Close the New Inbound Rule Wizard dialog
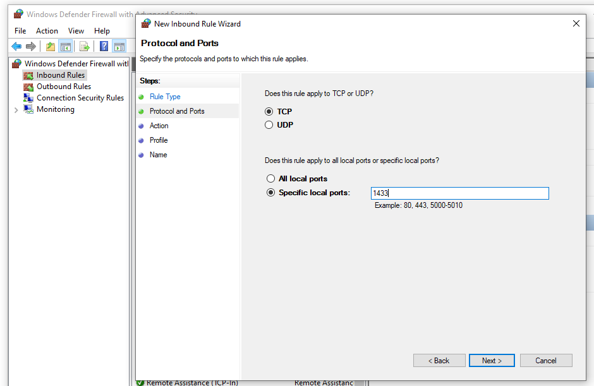The width and height of the screenshot is (594, 386). [576, 23]
